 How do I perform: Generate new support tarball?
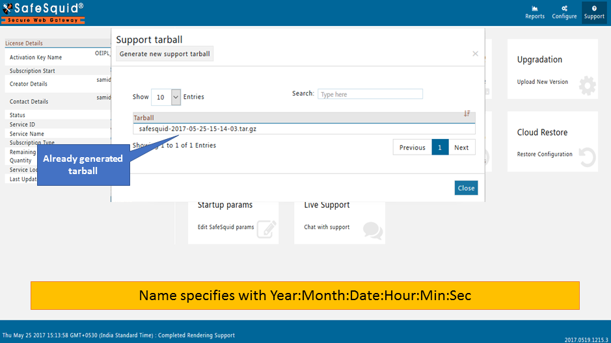(165, 54)
